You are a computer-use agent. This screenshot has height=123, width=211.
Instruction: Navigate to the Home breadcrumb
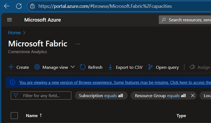[x=15, y=33]
